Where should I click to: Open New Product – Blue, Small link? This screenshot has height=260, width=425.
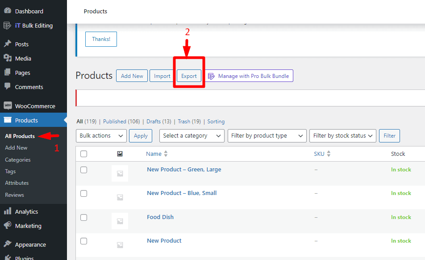181,193
